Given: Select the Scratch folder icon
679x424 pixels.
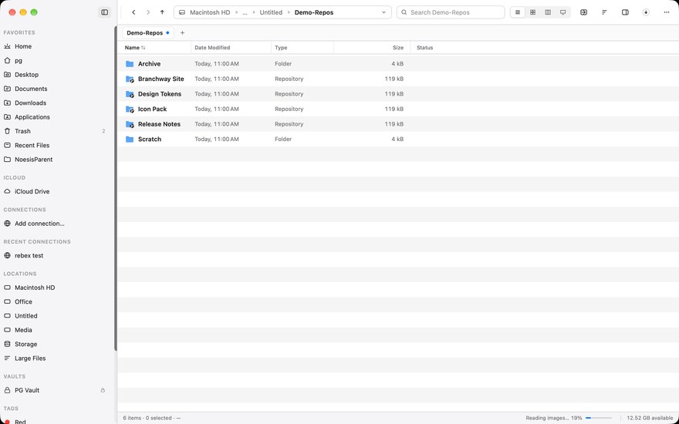Looking at the screenshot, I should (130, 139).
